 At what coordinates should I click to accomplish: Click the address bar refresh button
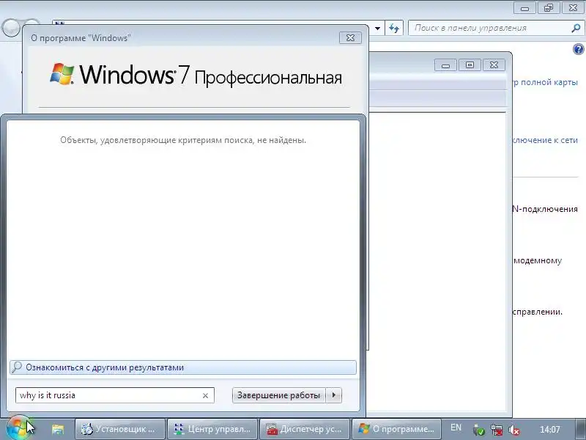tap(394, 28)
